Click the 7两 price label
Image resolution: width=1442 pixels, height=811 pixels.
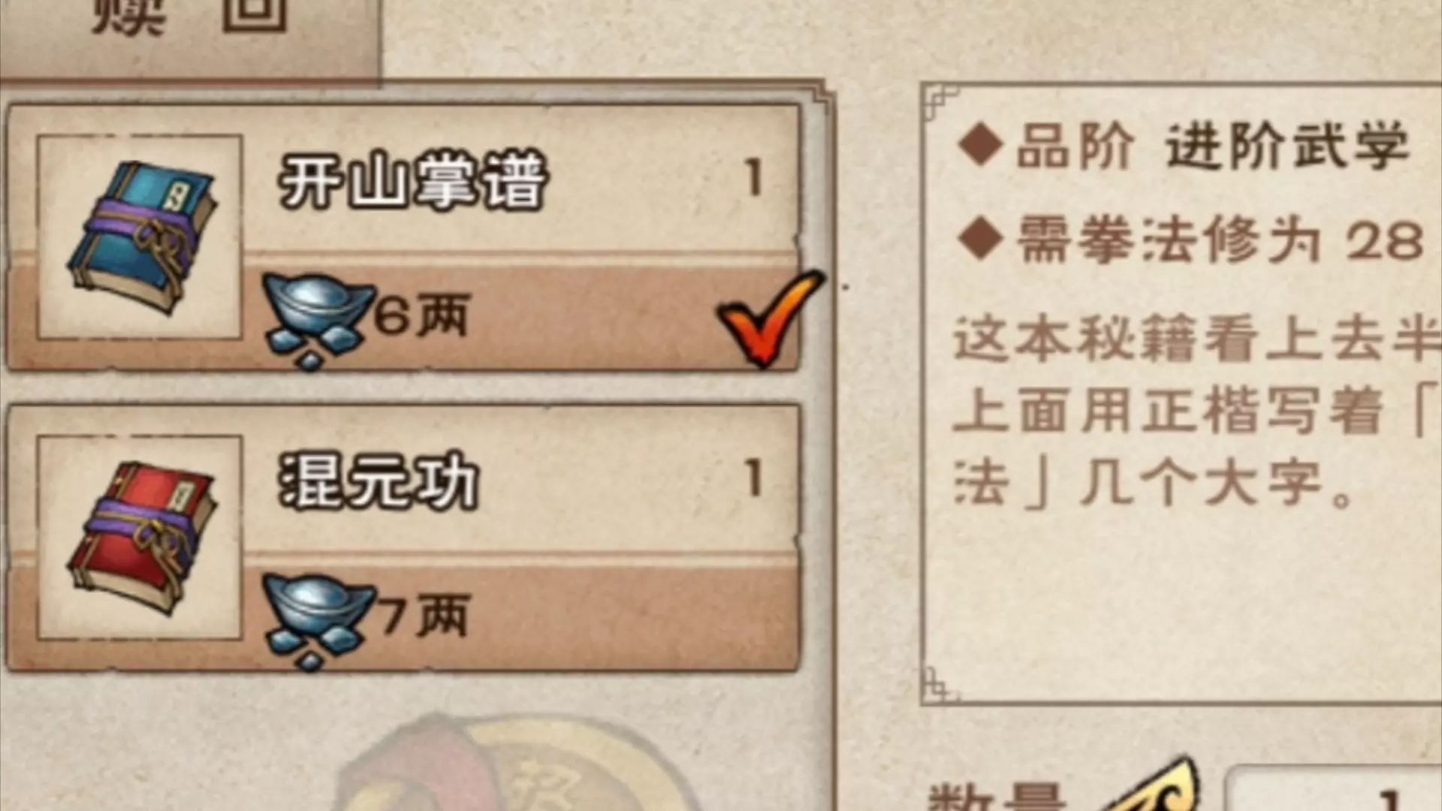tap(423, 615)
